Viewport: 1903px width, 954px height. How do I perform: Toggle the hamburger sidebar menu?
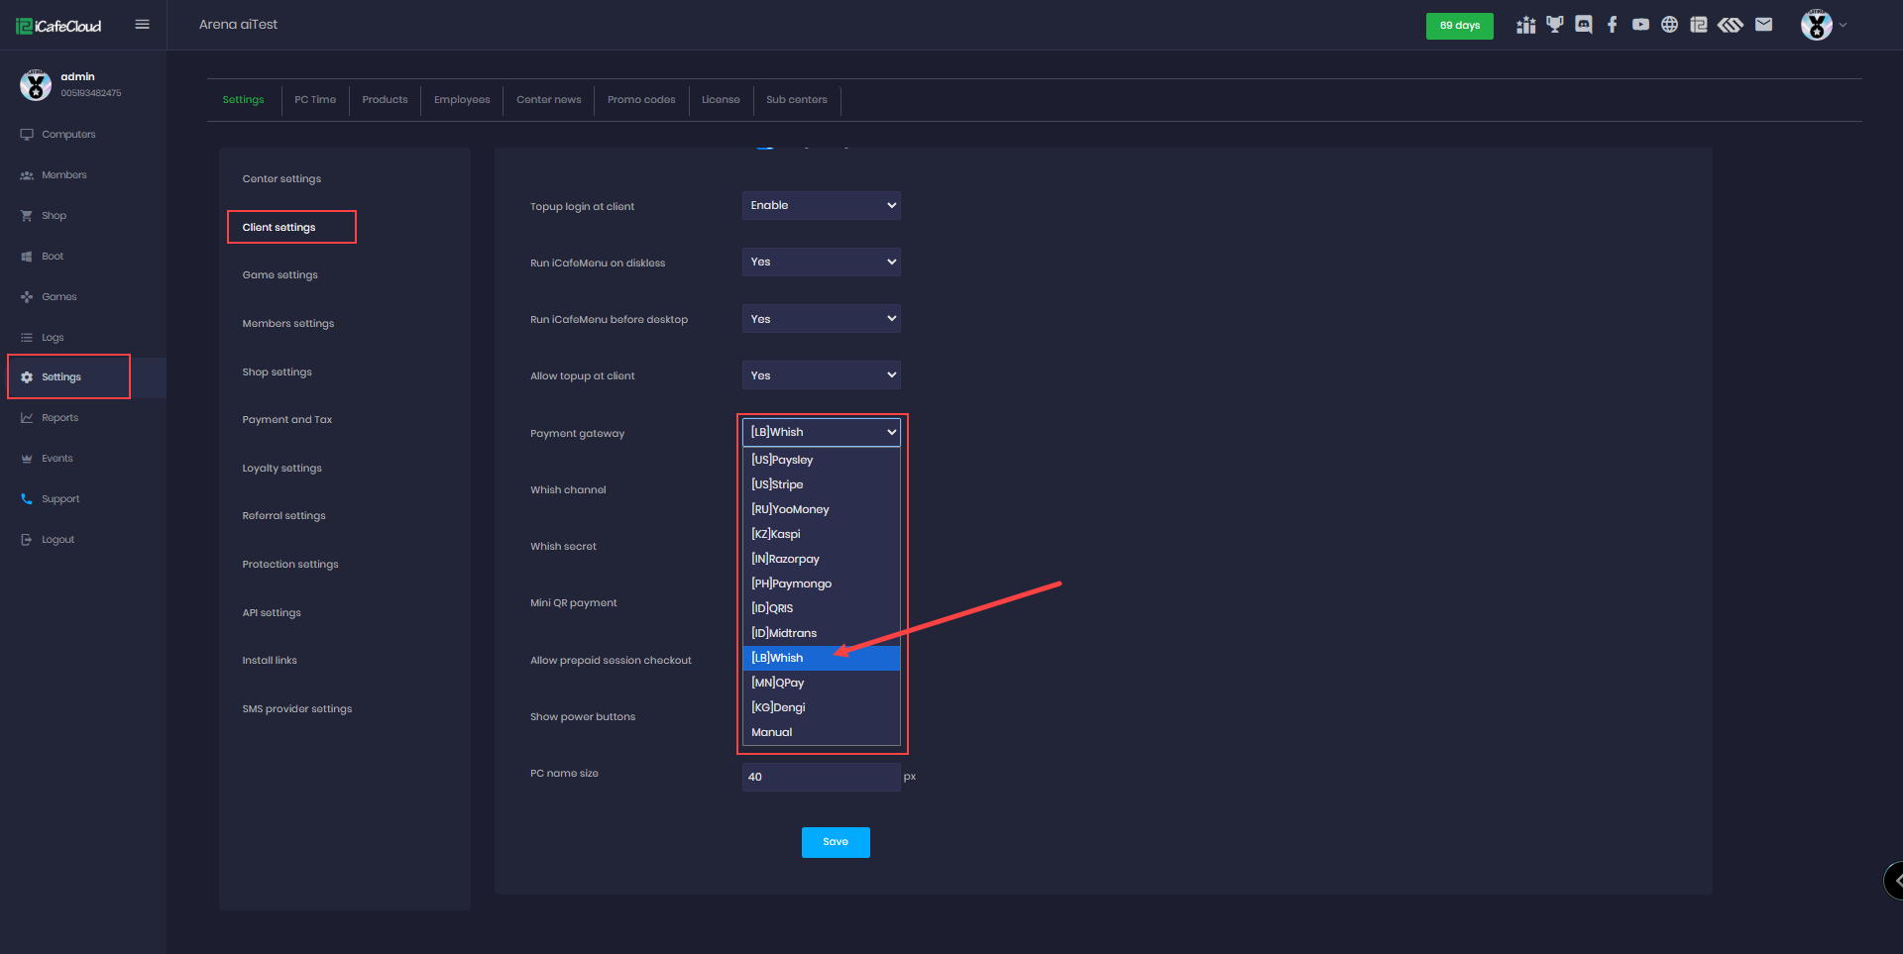coord(142,25)
